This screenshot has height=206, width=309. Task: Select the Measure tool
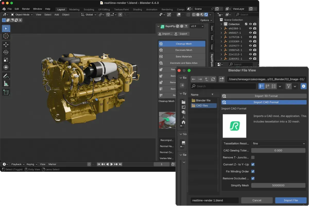[6, 84]
